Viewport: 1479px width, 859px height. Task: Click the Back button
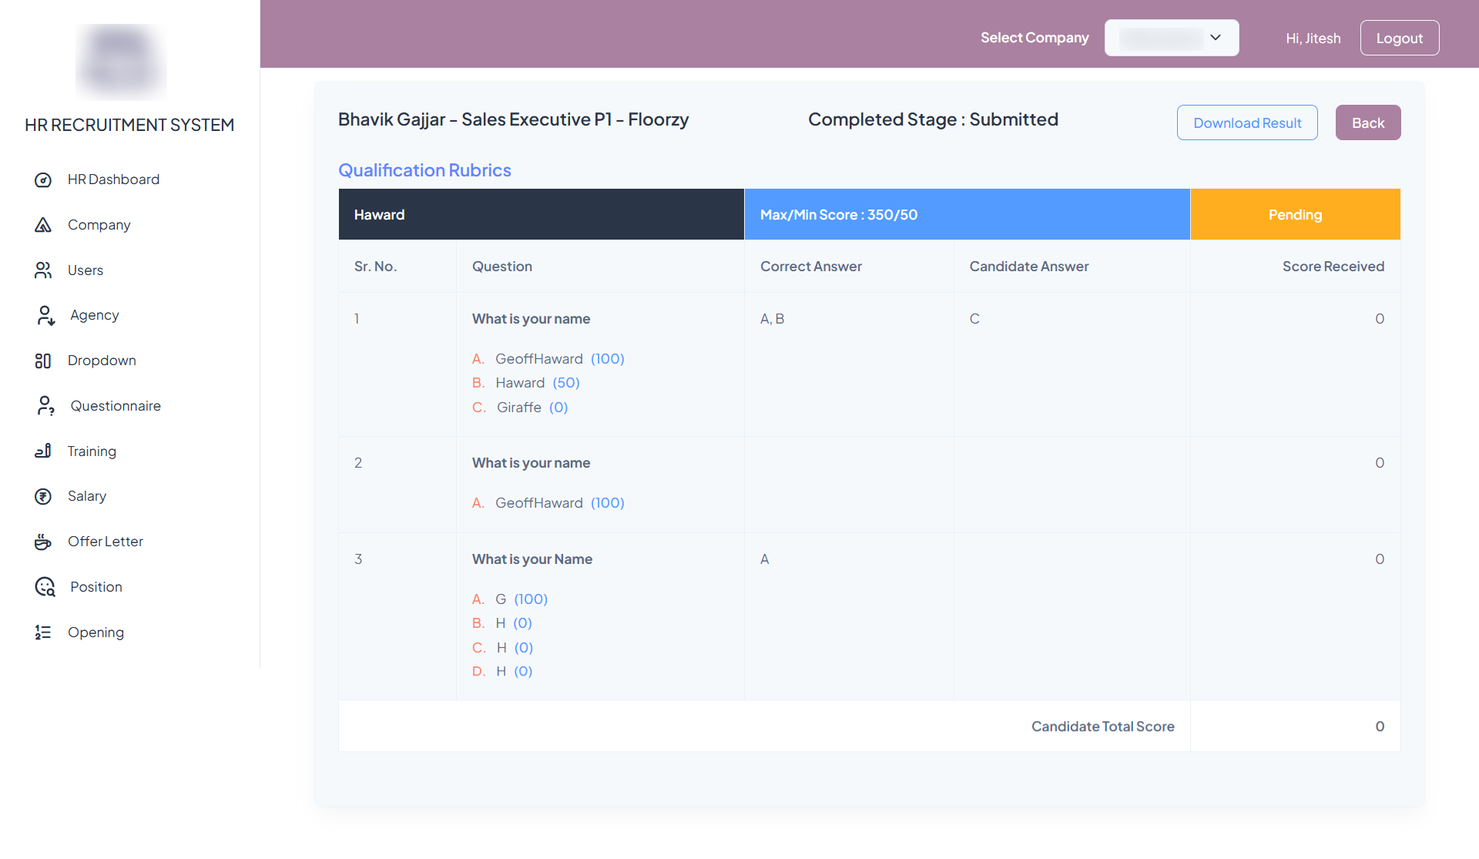coord(1368,122)
